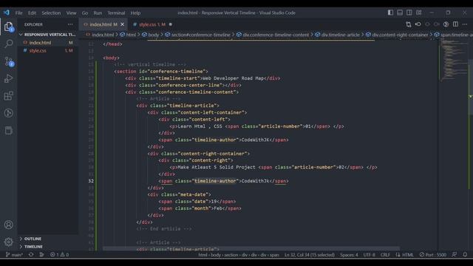Viewport: 473px width, 266px height.
Task: Change file encoding UTF-8
Action: coord(370,254)
